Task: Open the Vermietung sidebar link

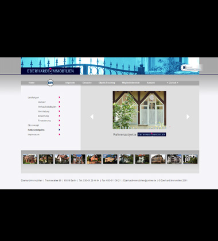Action: [x=44, y=111]
